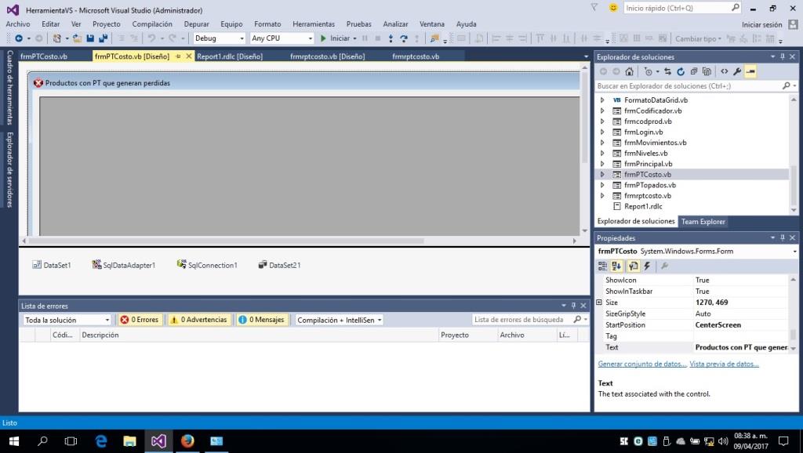Click the notifications filter flag icon
This screenshot has height=453, width=803.
[594, 8]
